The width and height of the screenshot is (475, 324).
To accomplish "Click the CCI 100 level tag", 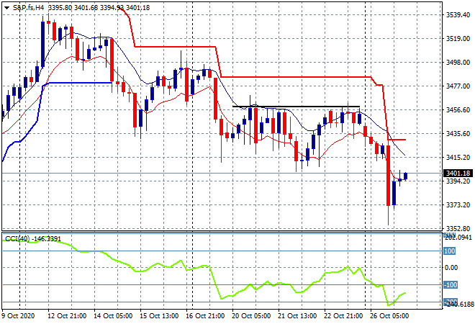I will pyautogui.click(x=450, y=251).
